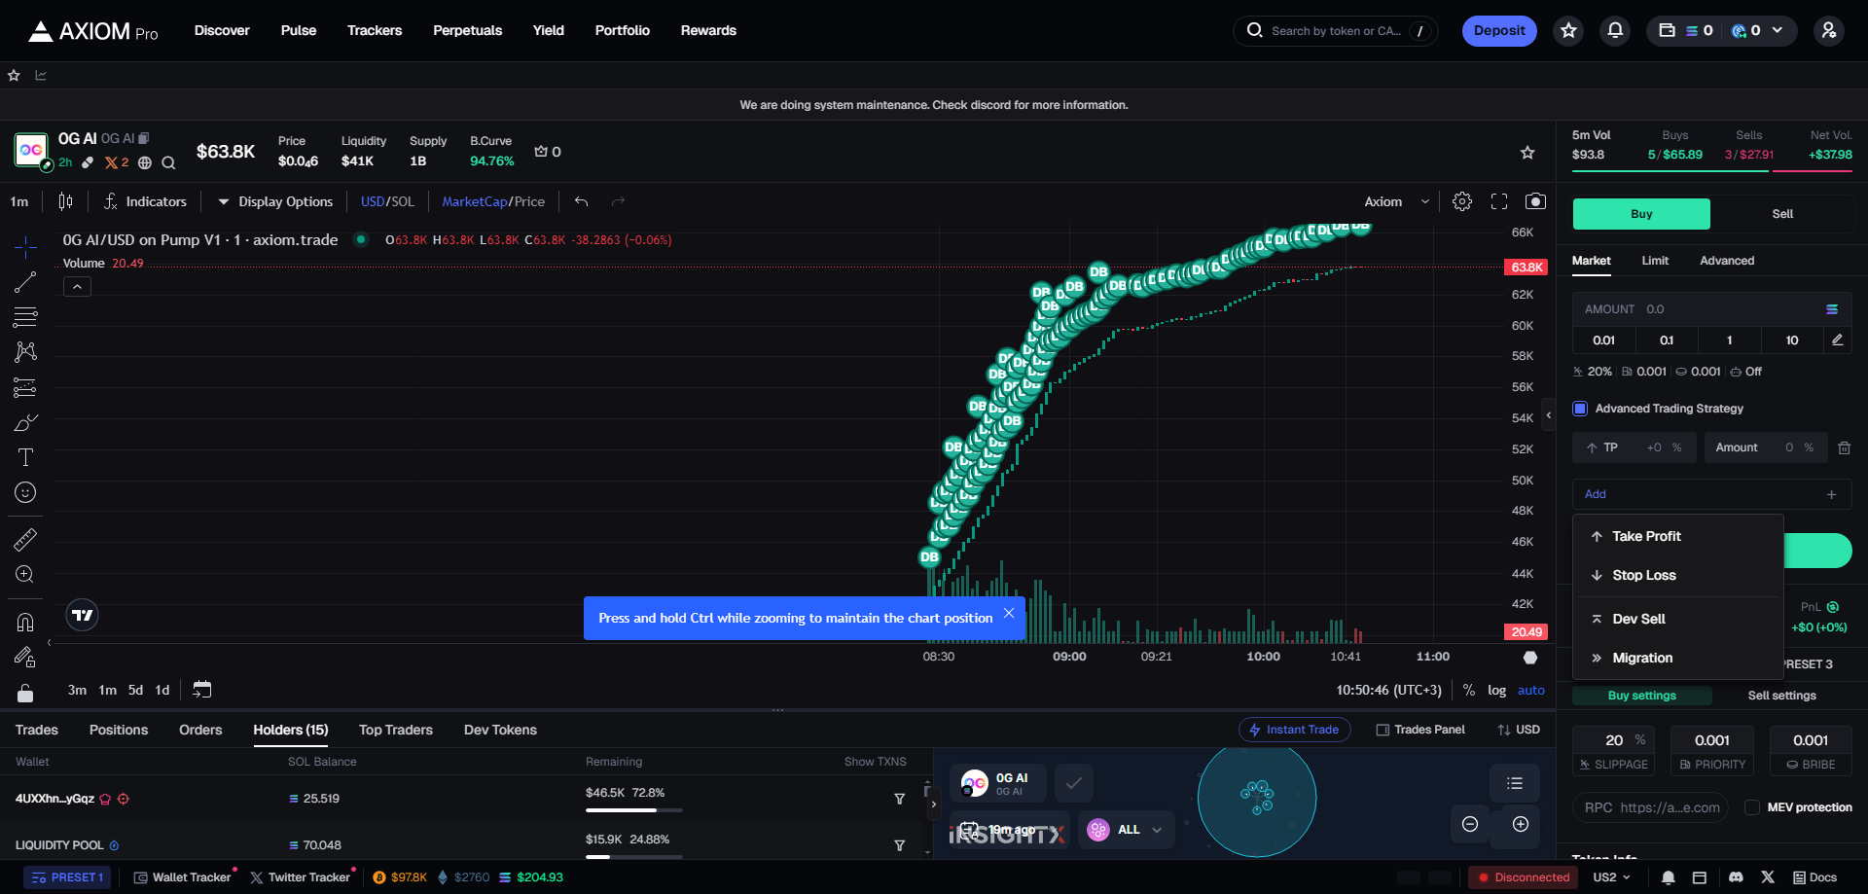Expand the ALL filter dropdown

(1127, 830)
